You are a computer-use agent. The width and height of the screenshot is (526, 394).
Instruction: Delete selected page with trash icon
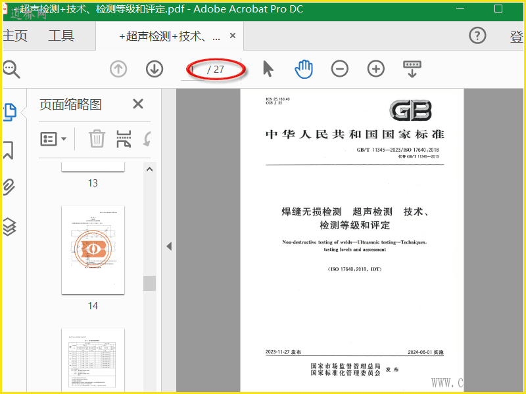[x=97, y=139]
